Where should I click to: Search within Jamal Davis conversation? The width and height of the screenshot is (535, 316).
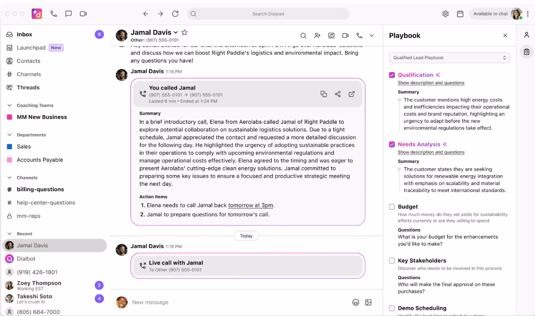[303, 35]
